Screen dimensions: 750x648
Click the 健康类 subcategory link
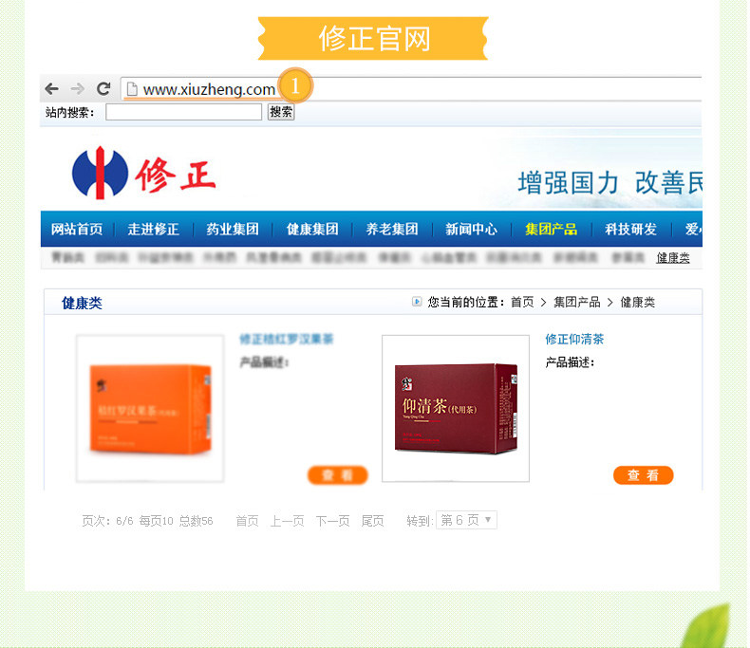pos(673,258)
